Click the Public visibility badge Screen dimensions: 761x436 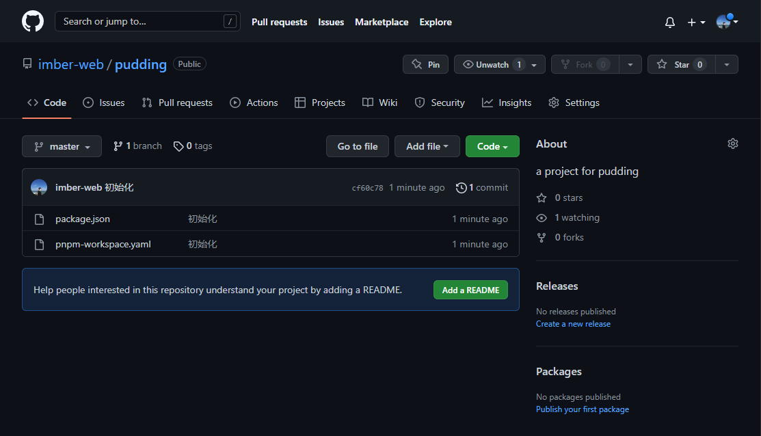click(189, 64)
